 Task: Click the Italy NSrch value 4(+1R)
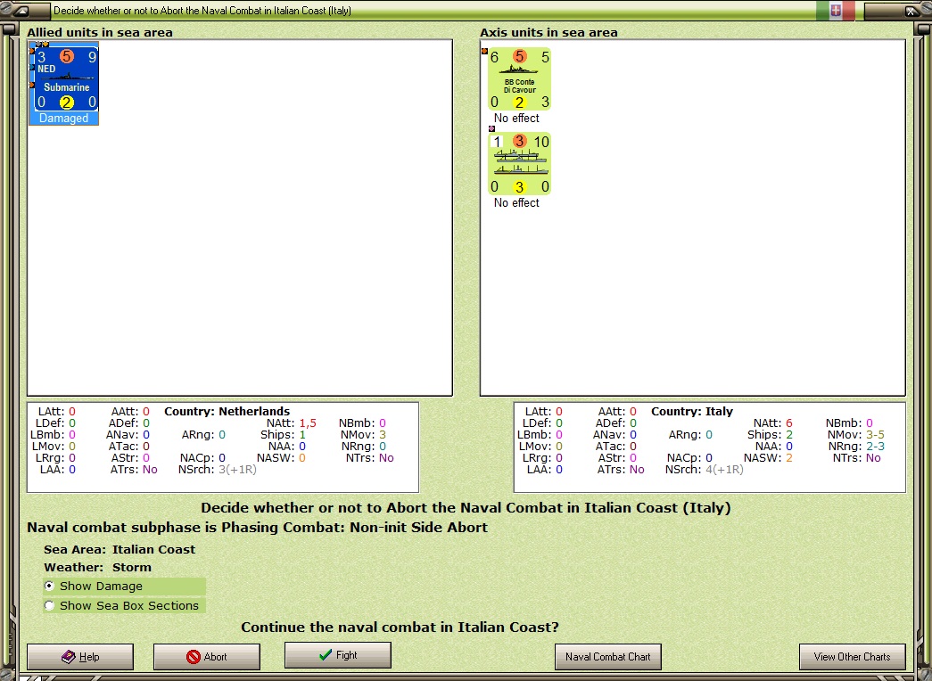724,470
